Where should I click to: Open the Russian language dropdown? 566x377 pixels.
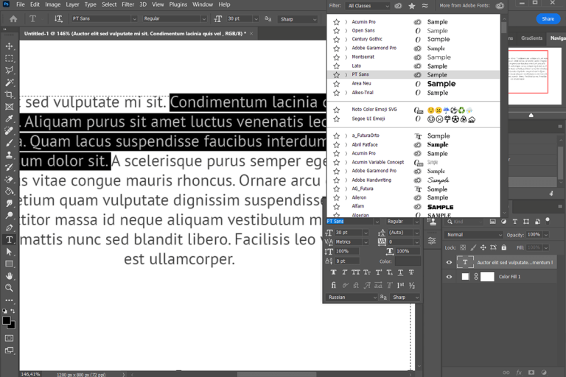click(352, 297)
